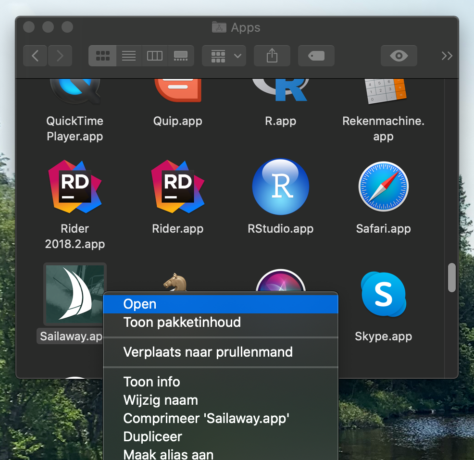Click the Safari.app file name
The image size is (474, 460).
tap(383, 229)
